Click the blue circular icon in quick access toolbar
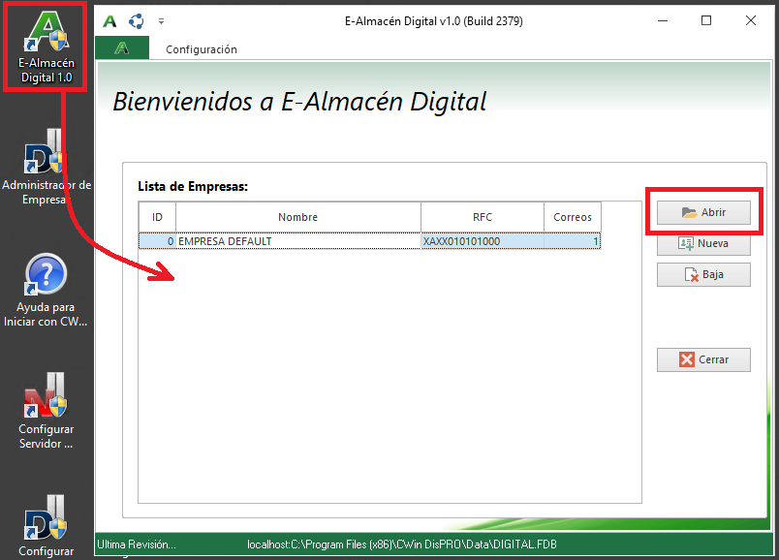Image resolution: width=779 pixels, height=560 pixels. point(137,20)
